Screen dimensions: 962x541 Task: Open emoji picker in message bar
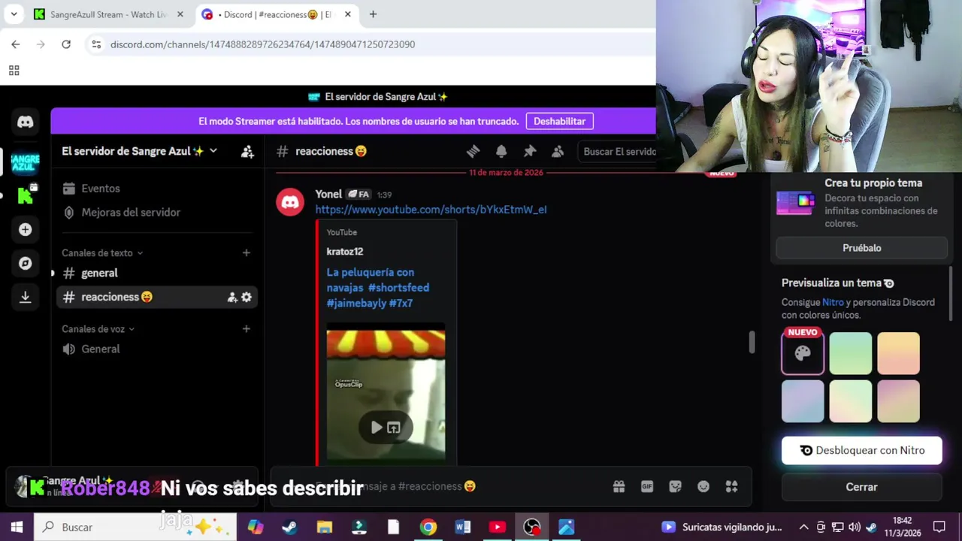pos(703,486)
